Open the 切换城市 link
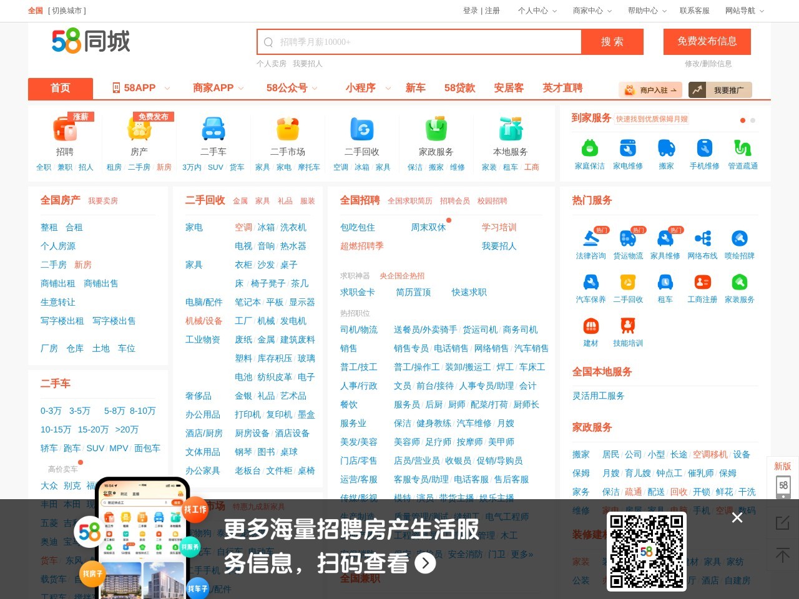The height and width of the screenshot is (599, 799). click(67, 11)
